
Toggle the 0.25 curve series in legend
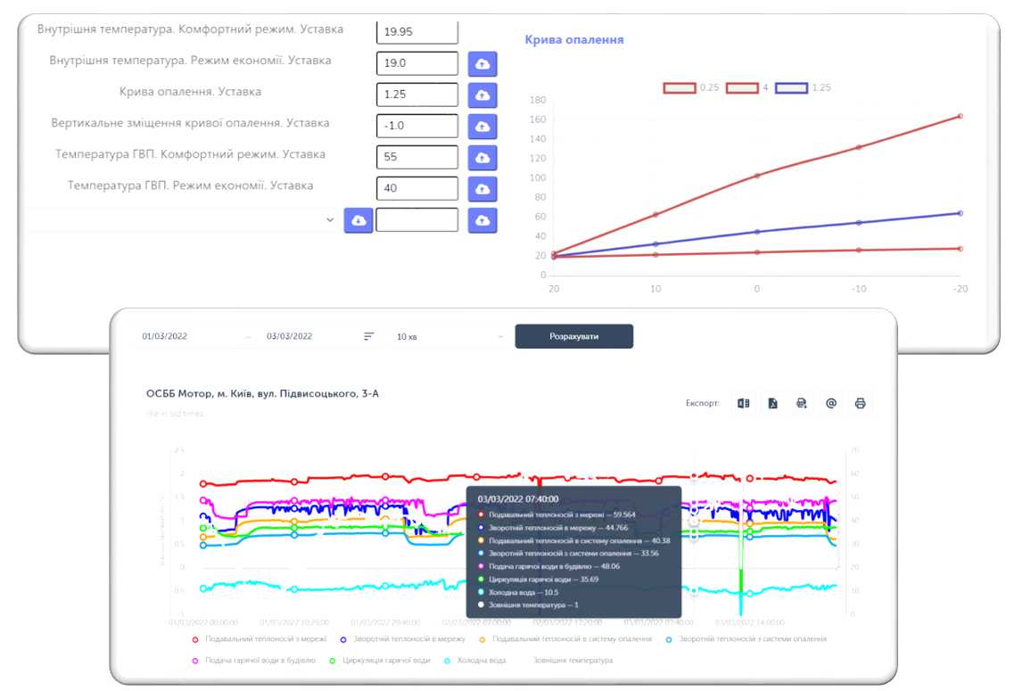point(680,87)
